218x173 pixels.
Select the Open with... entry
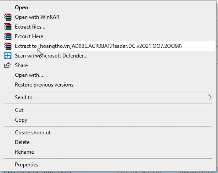29,75
